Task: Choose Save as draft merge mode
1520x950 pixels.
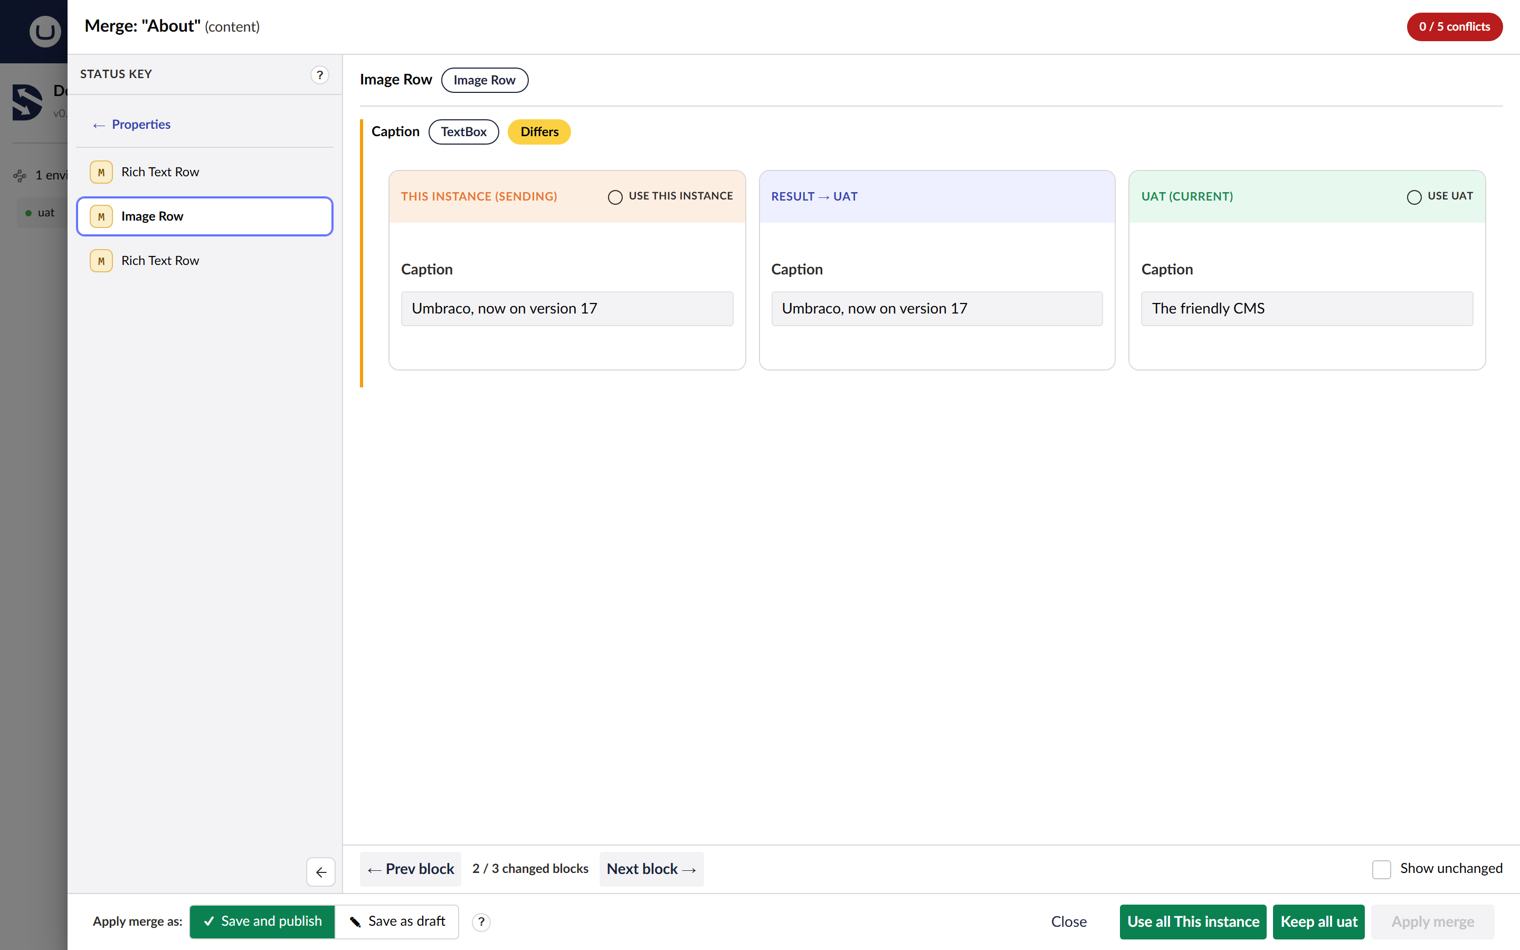Action: (x=397, y=921)
